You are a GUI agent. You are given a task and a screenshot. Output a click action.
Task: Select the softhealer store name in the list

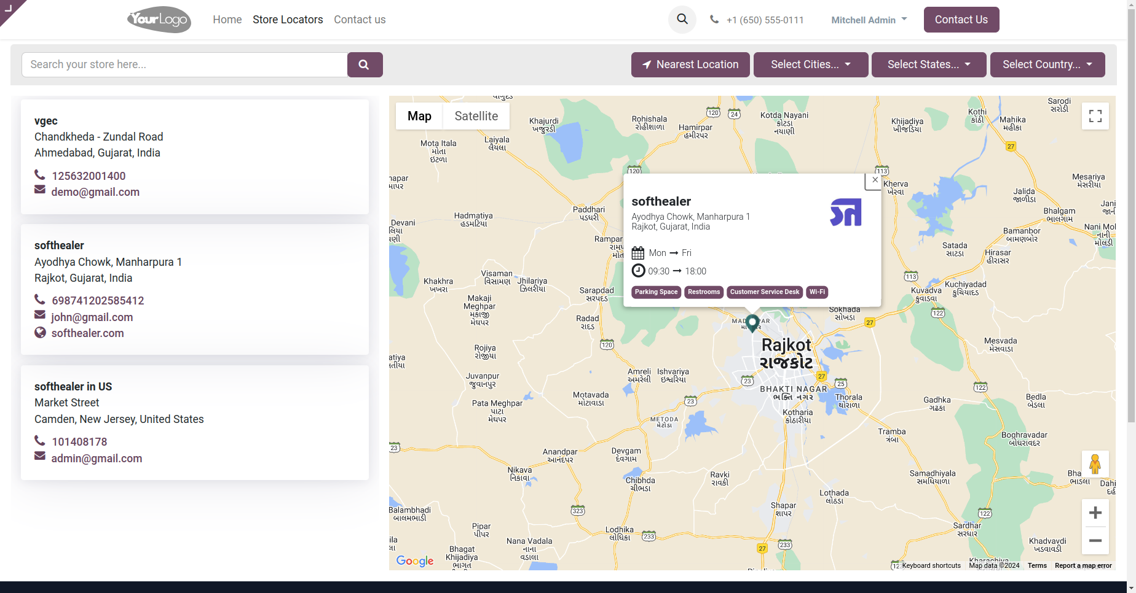[59, 246]
